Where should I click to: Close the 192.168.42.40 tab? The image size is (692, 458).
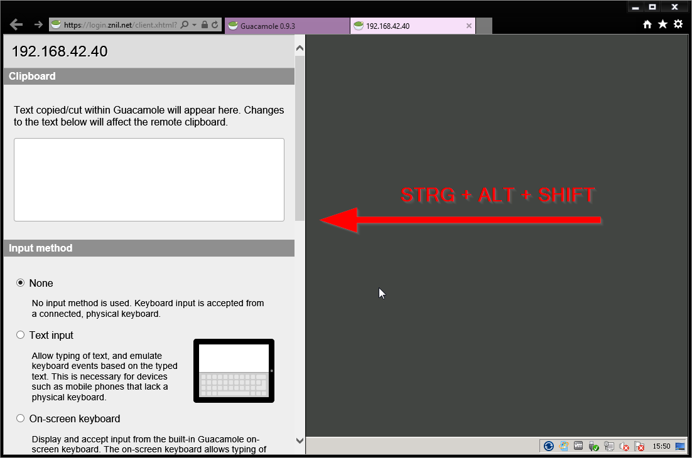click(x=468, y=26)
